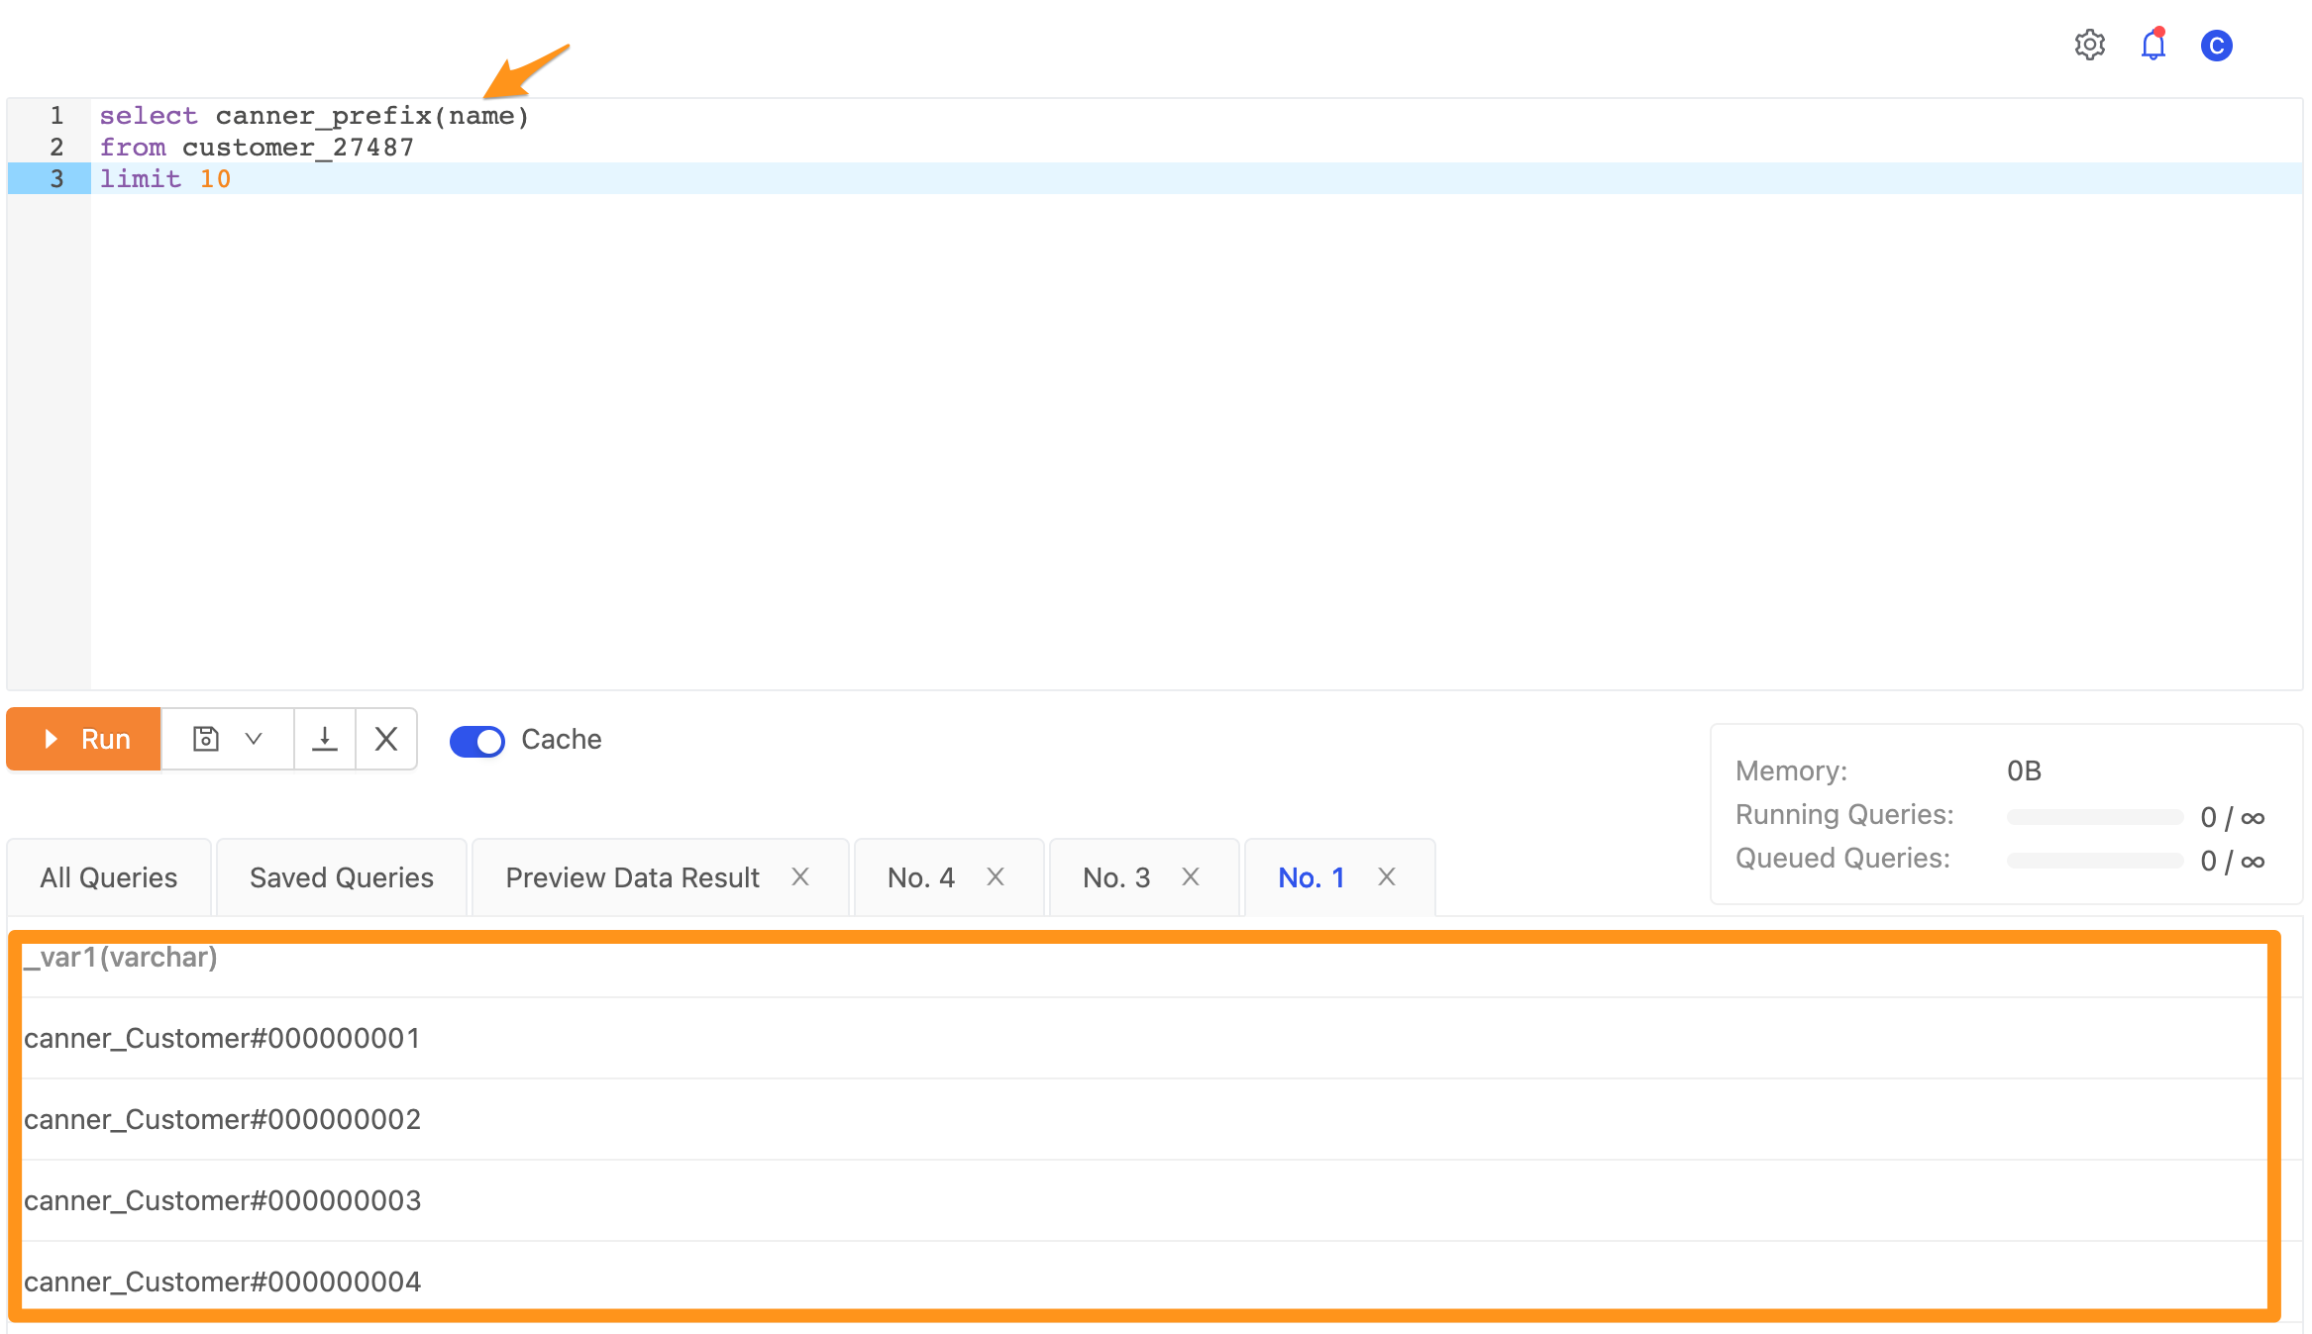
Task: Click the Queued Queries progress bar
Action: 2095,861
